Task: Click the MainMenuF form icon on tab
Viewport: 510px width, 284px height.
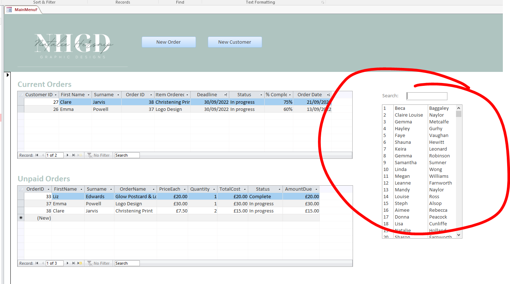Action: (x=9, y=10)
